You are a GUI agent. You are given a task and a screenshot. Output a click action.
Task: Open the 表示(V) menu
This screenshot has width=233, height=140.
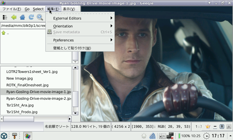coord(69,9)
